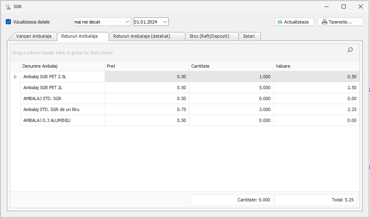This screenshot has width=370, height=218.
Task: Click the row indicator arrow for first row
Action: coord(15,77)
